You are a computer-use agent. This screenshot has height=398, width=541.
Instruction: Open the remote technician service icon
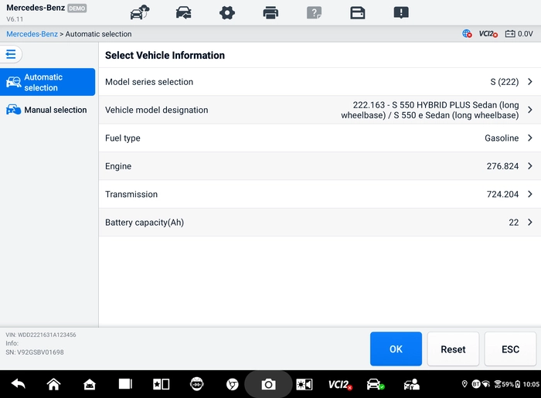[x=412, y=384]
